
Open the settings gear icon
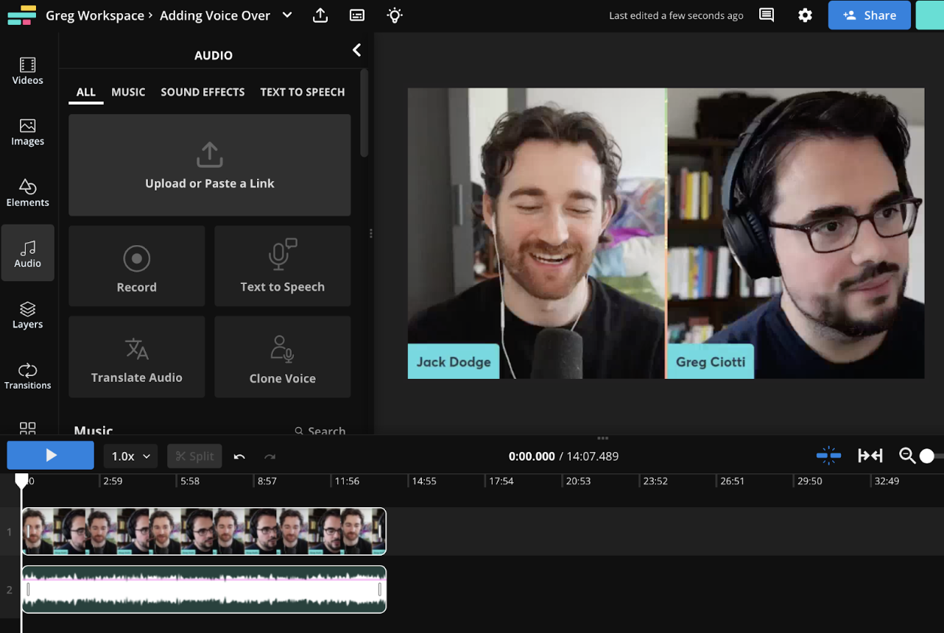[805, 15]
